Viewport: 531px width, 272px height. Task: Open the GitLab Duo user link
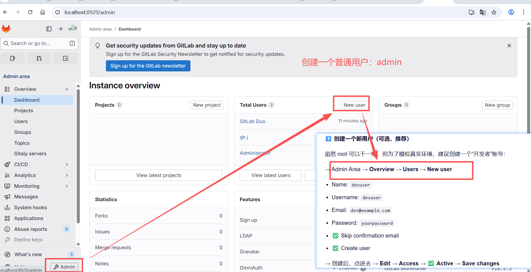(x=252, y=121)
